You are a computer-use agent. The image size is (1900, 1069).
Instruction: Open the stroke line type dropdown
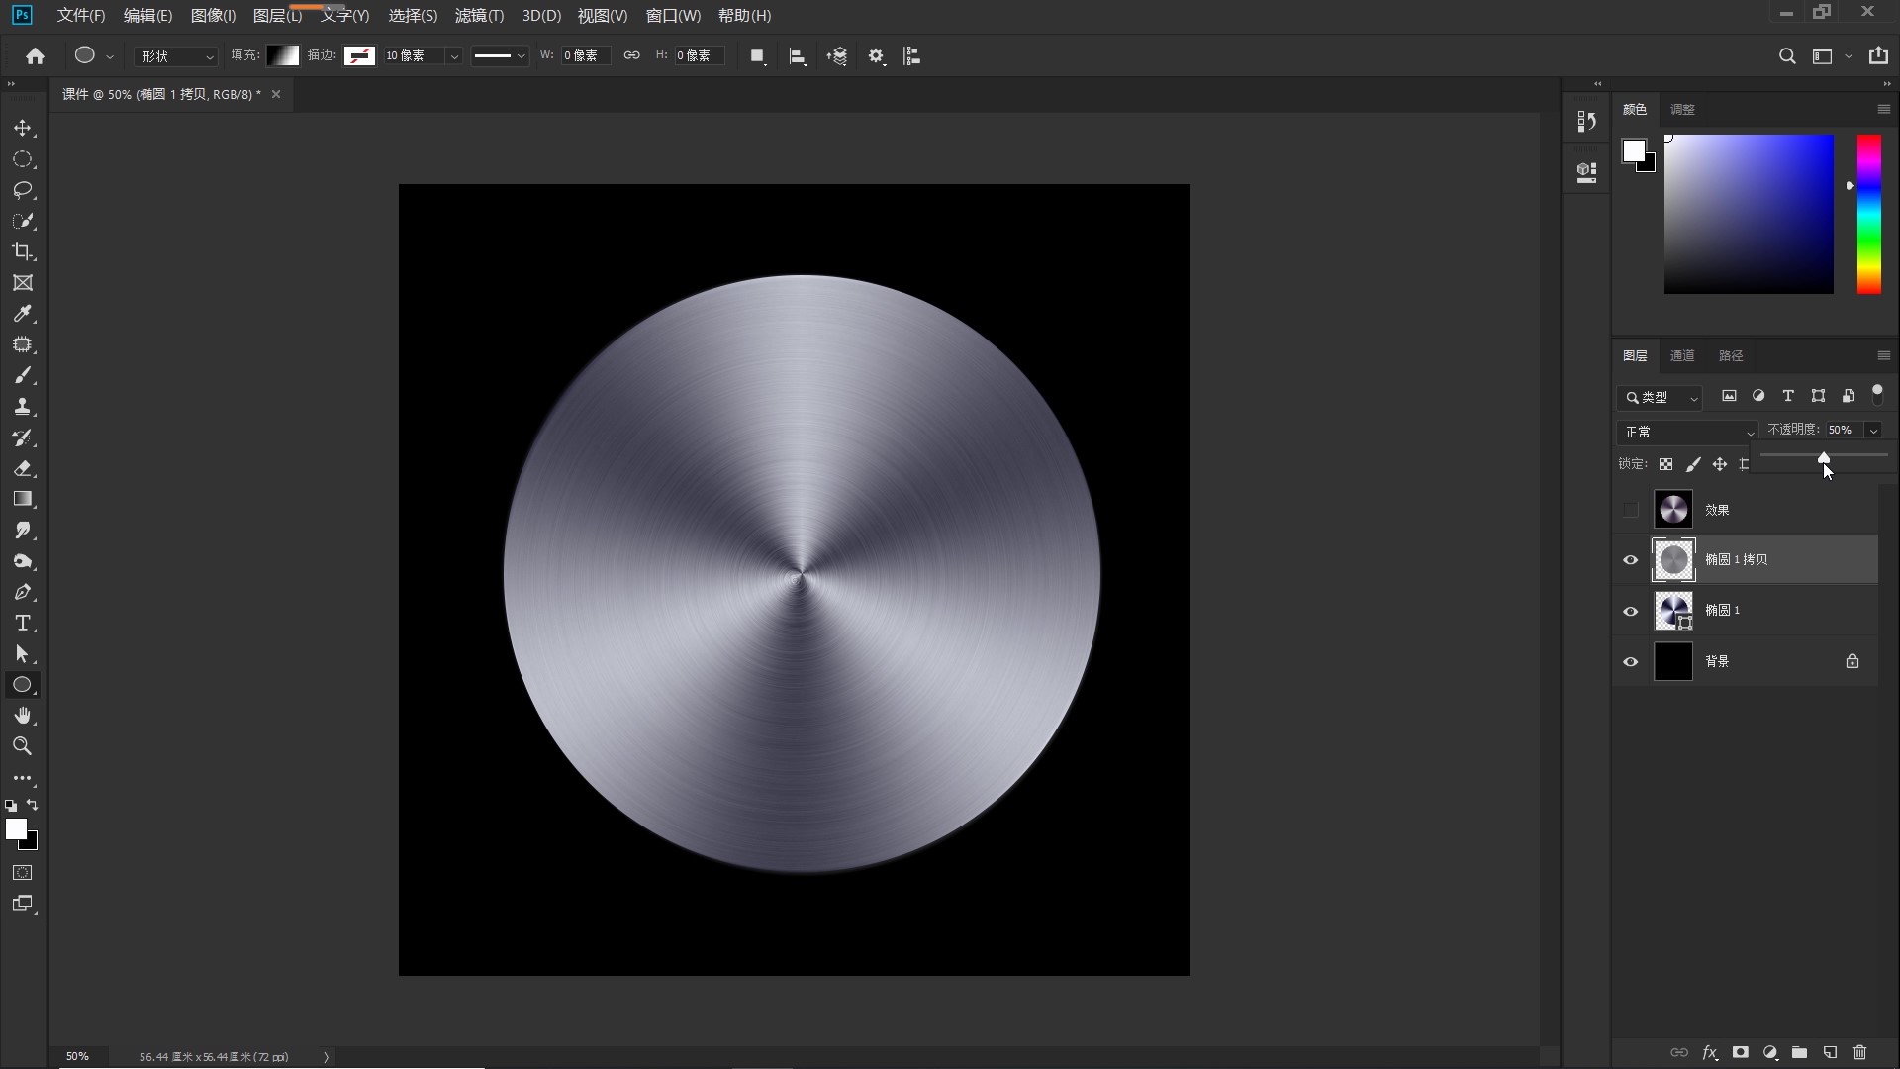tap(500, 56)
